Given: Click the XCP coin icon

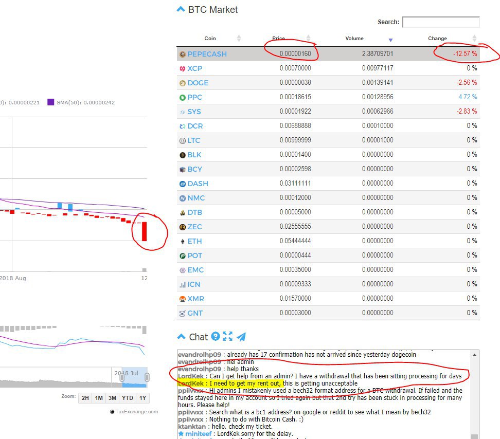Looking at the screenshot, I should pos(183,69).
